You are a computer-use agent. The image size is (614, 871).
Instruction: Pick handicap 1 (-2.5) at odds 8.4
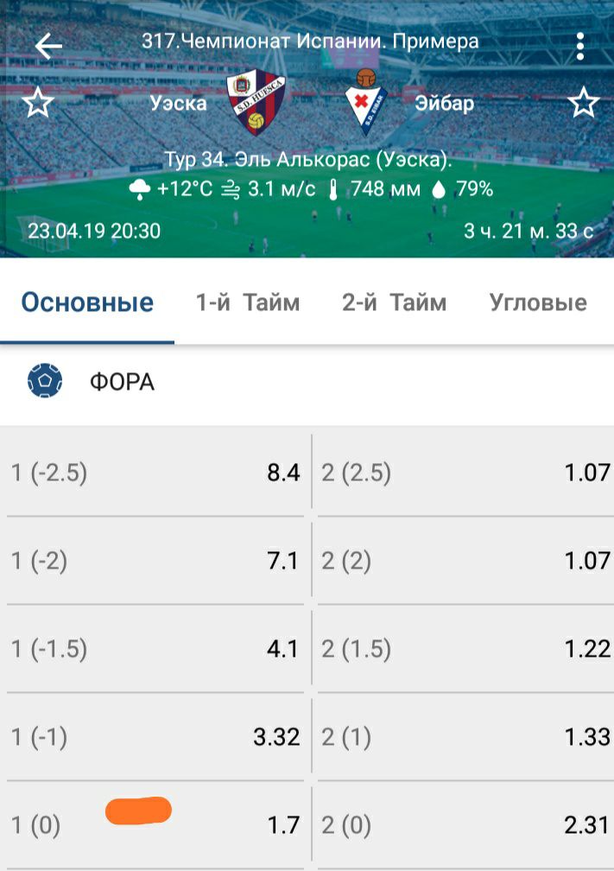pyautogui.click(x=155, y=474)
